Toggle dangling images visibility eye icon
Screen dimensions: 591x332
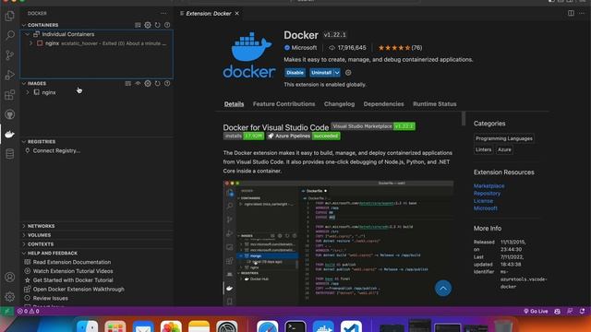click(138, 83)
